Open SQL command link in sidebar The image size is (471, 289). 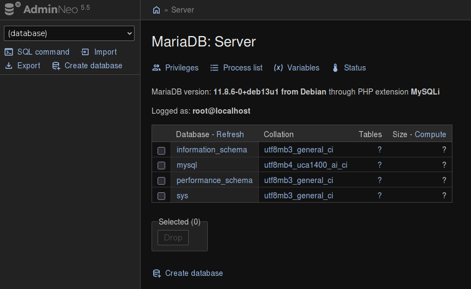point(43,52)
